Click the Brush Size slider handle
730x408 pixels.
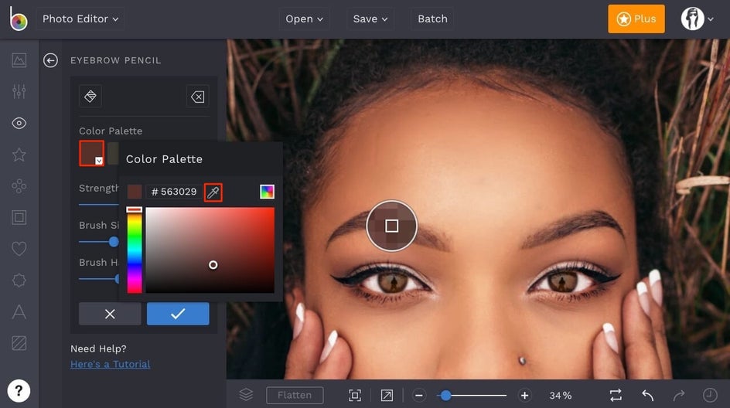tap(114, 241)
